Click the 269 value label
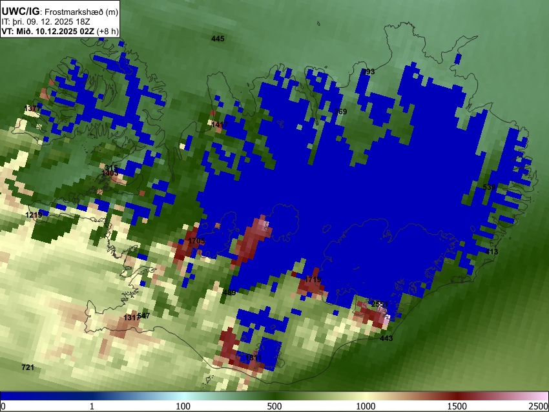The width and height of the screenshot is (549, 412). (x=340, y=112)
